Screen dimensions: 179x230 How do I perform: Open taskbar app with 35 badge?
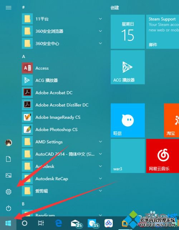pos(93,224)
